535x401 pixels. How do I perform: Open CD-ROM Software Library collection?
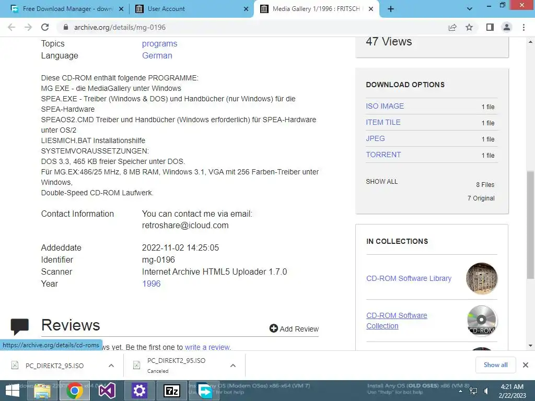coord(409,278)
